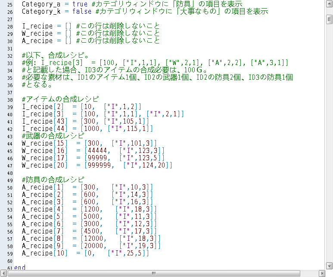Click the I_recipe[2] line
Screen dimensions: 333x277
click(81, 107)
